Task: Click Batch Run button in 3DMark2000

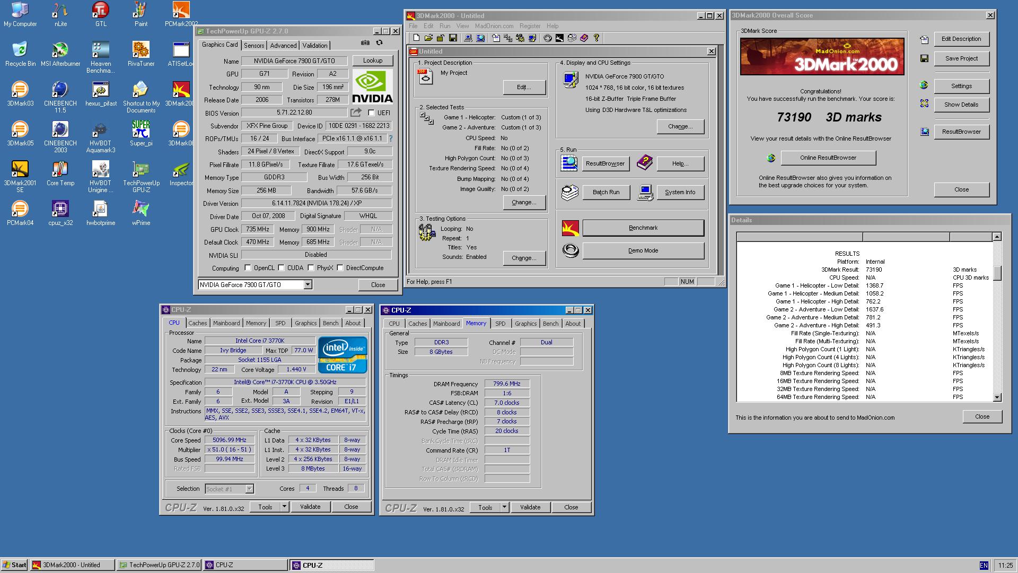Action: (606, 192)
